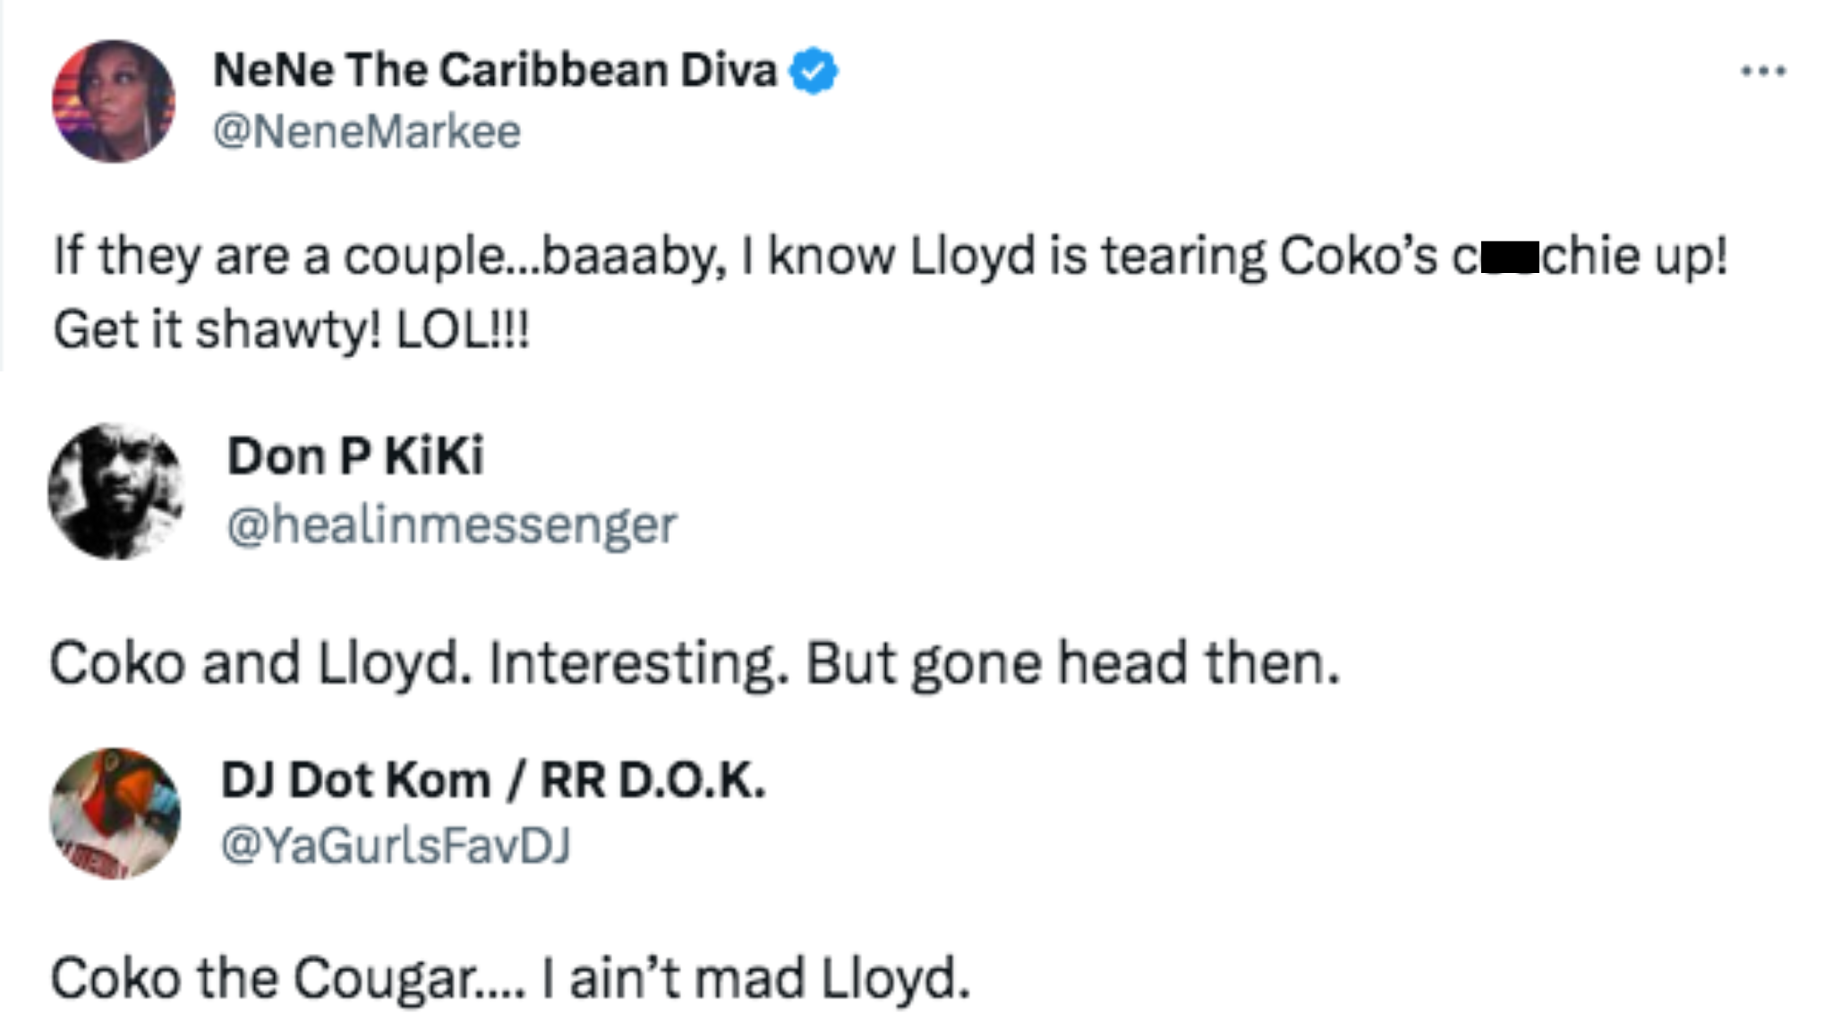Click the black censor bar in the tweet
Viewport: 1833px width, 1031px height.
(x=1510, y=257)
